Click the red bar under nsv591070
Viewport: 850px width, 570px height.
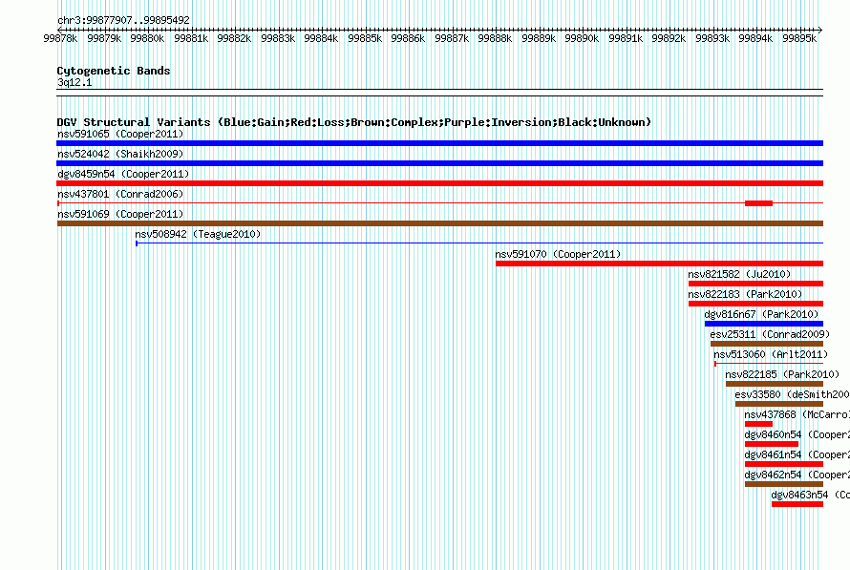coord(659,264)
